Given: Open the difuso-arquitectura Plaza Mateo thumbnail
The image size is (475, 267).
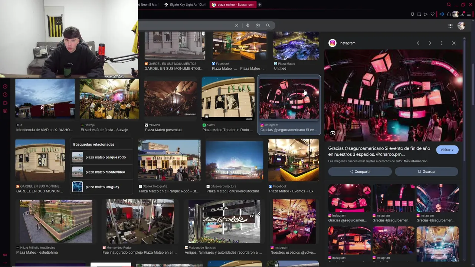Looking at the screenshot, I should [x=234, y=160].
